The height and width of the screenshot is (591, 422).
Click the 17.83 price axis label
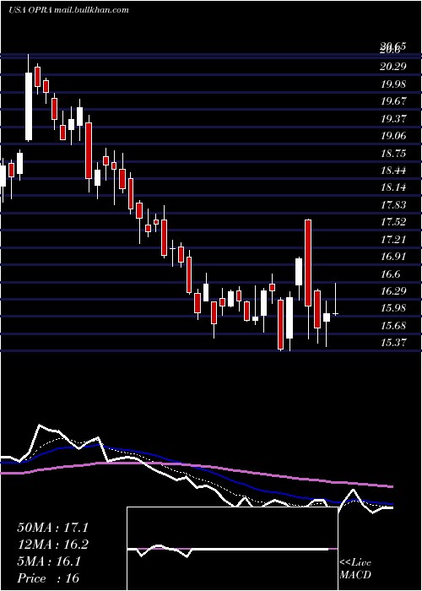393,204
